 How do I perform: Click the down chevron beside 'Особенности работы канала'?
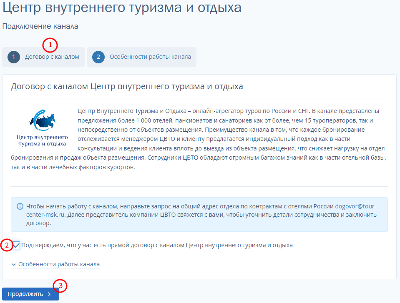14,265
